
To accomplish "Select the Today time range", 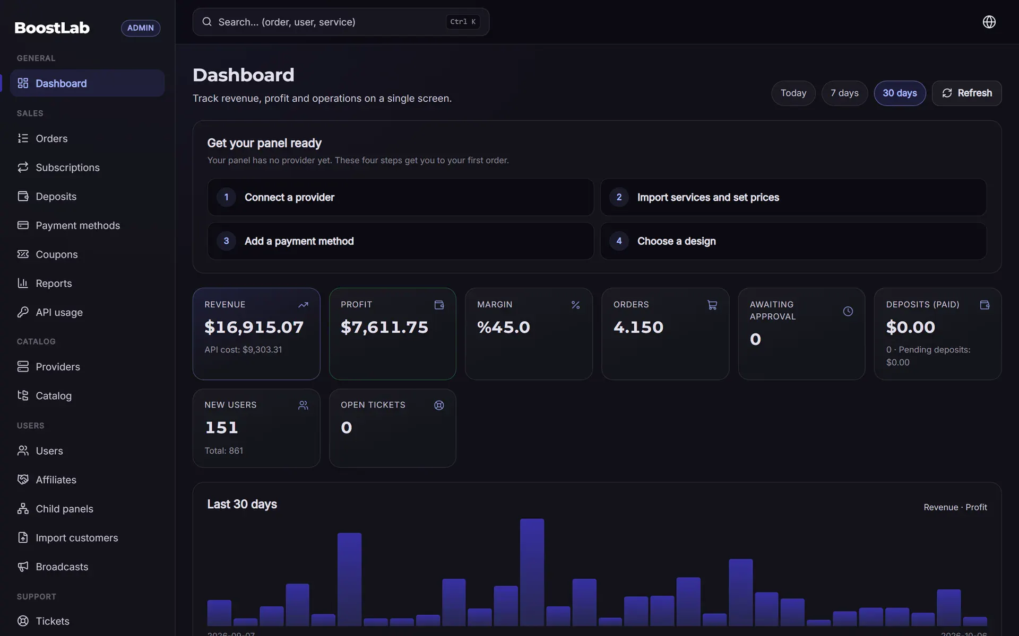I will tap(793, 93).
